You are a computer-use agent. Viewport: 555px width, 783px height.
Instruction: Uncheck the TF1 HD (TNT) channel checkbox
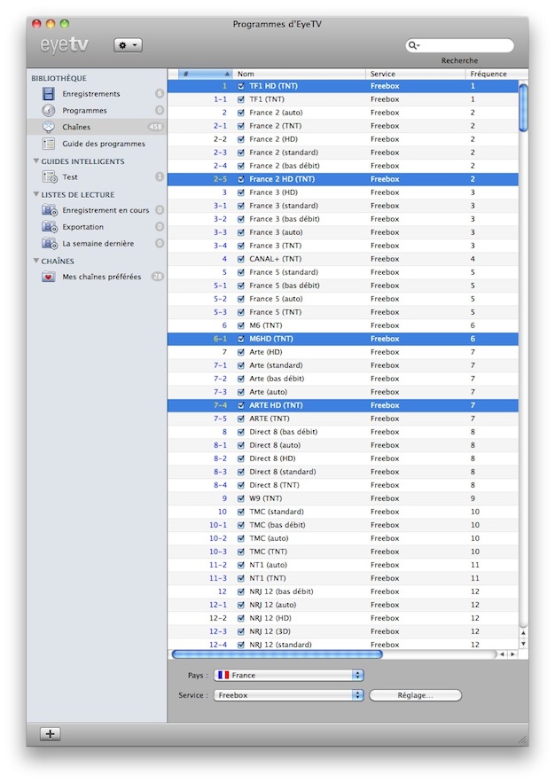point(241,86)
